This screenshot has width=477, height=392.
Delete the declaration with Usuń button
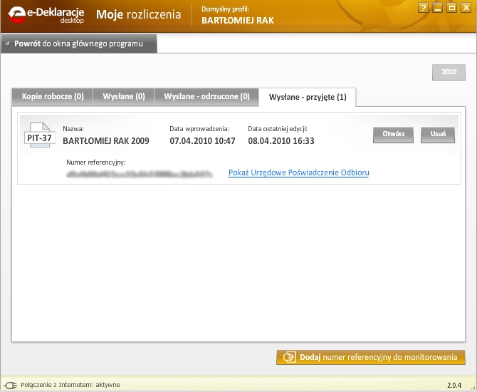(438, 135)
